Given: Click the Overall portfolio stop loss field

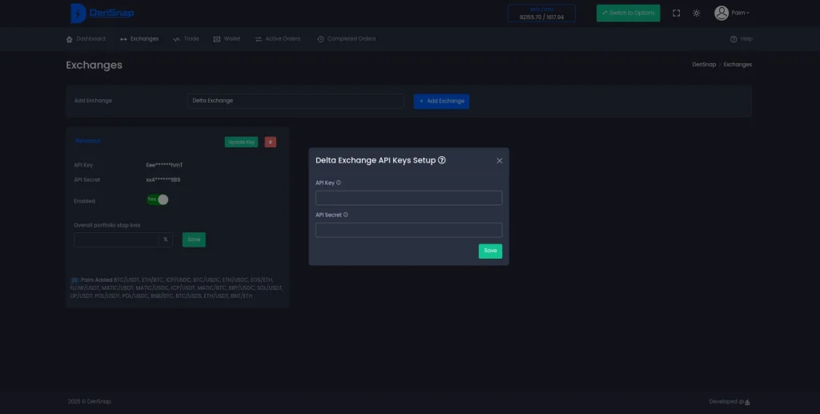Looking at the screenshot, I should coord(116,239).
